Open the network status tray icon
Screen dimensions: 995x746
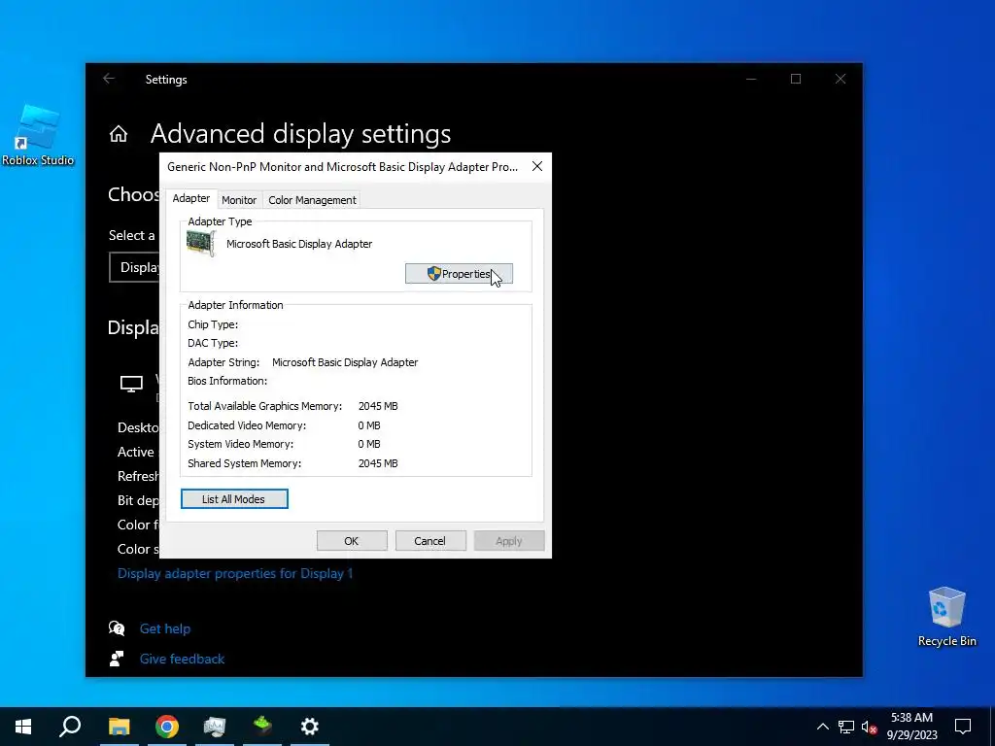pos(846,727)
